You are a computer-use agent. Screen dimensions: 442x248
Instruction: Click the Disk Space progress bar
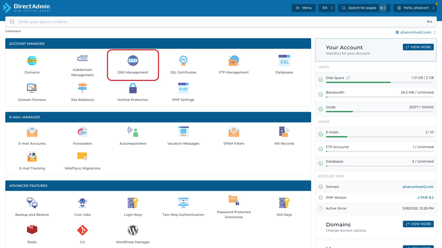click(380, 82)
